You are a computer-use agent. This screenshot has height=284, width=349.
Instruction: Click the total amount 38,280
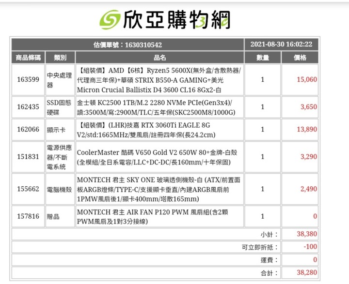[307, 272]
